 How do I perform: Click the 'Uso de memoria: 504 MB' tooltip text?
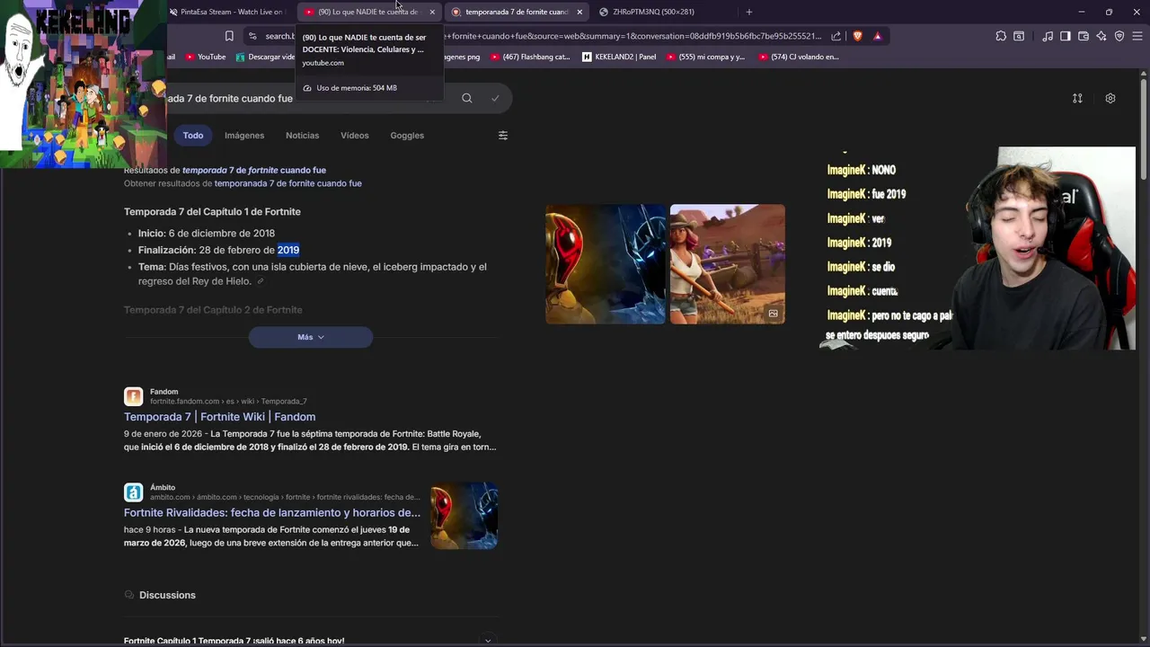pyautogui.click(x=357, y=88)
